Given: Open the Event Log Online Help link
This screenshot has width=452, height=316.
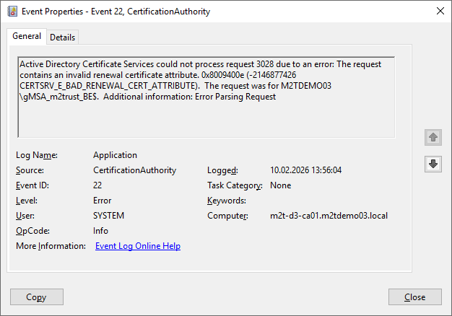Looking at the screenshot, I should (138, 246).
